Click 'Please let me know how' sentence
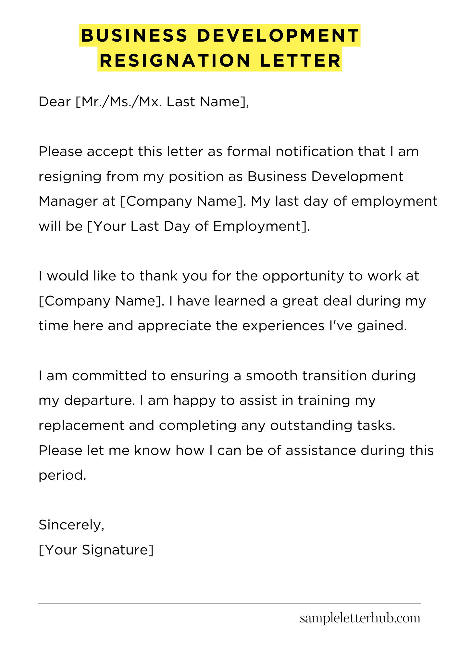Viewport: 459px width, 650px height. pos(121,450)
